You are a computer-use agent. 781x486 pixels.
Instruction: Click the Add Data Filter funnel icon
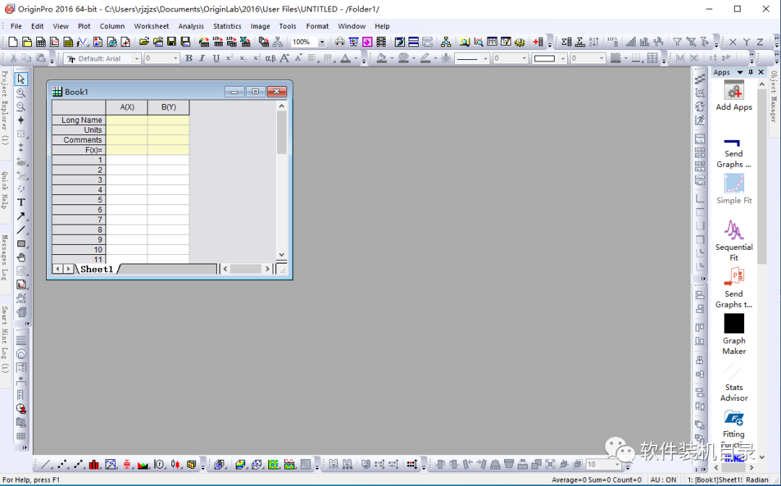pyautogui.click(x=678, y=43)
